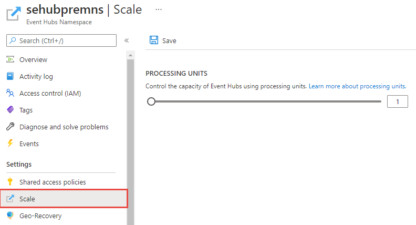Click the Access control people icon

(x=10, y=93)
